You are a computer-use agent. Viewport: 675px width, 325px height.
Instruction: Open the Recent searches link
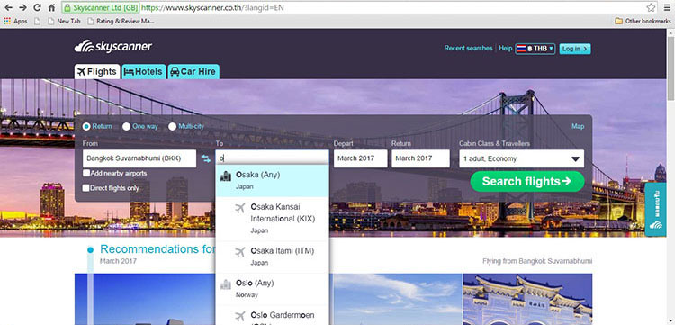(468, 49)
